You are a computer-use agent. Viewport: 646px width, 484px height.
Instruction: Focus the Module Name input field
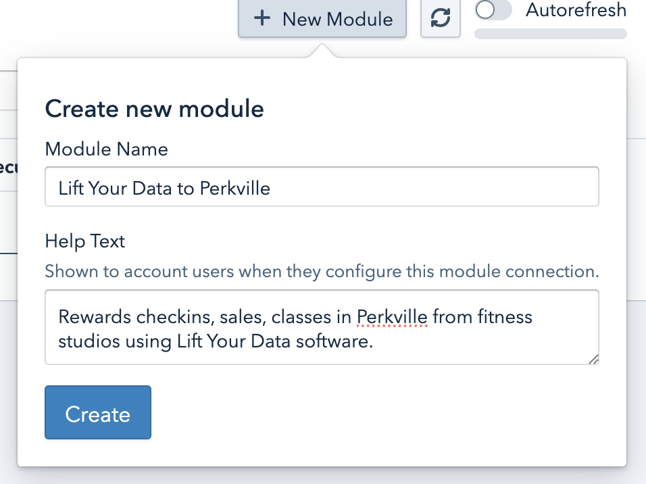coord(322,187)
